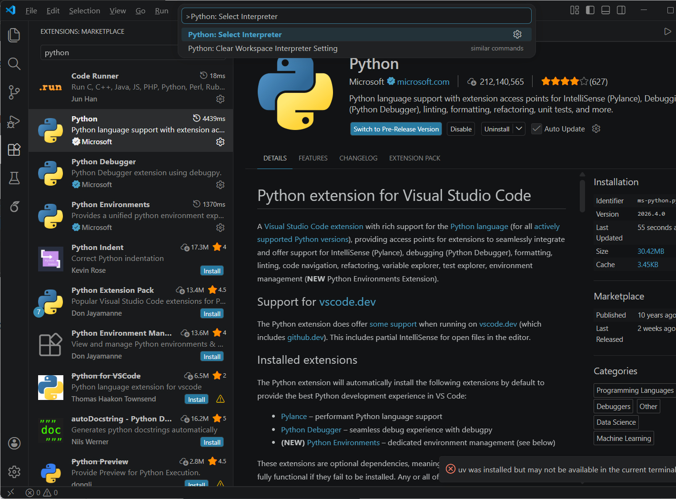Click the Run play icon in editor title
This screenshot has width=676, height=499.
click(x=667, y=31)
